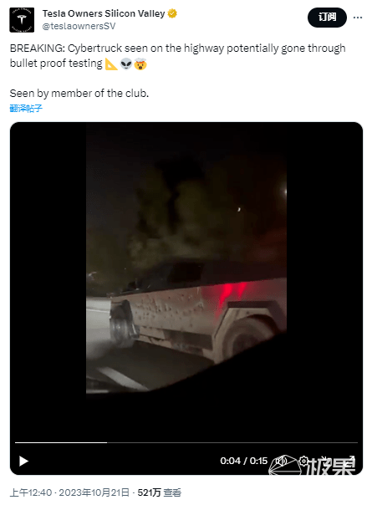Click the 2023年10月21日 post date

coord(94,492)
